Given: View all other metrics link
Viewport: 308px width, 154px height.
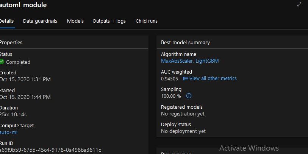Looking at the screenshot, I should pyautogui.click(x=213, y=78).
